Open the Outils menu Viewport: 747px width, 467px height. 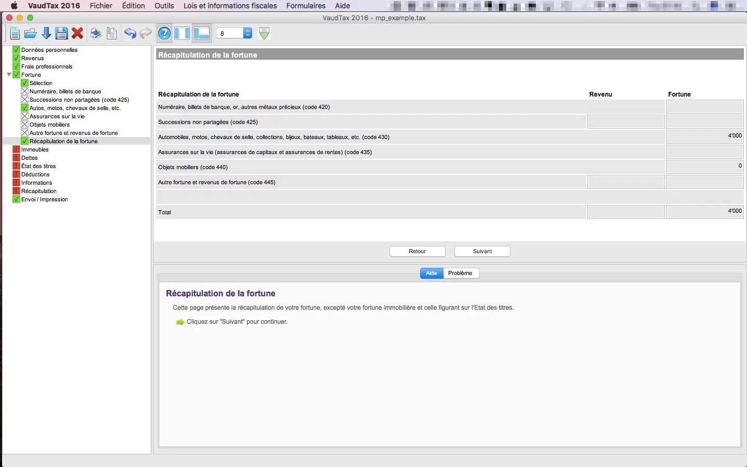(164, 6)
